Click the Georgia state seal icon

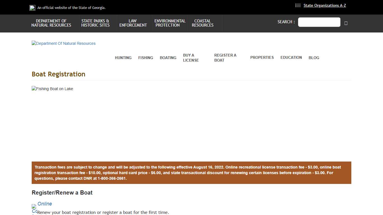(x=32, y=8)
